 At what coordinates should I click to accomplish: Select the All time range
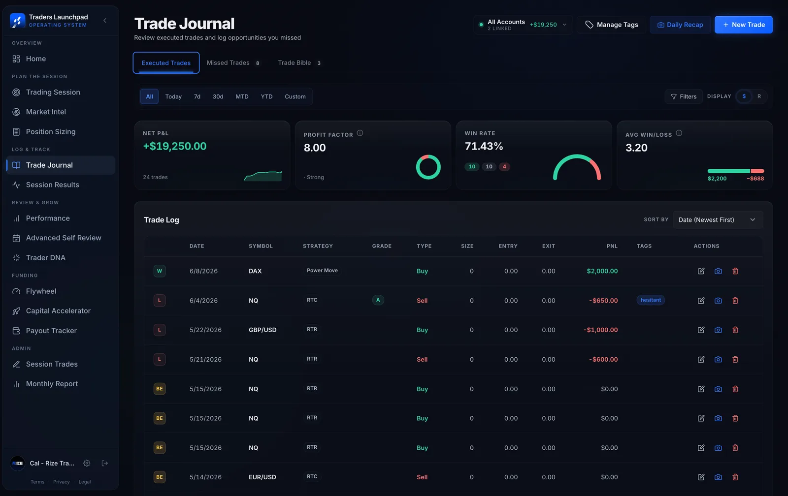(150, 97)
